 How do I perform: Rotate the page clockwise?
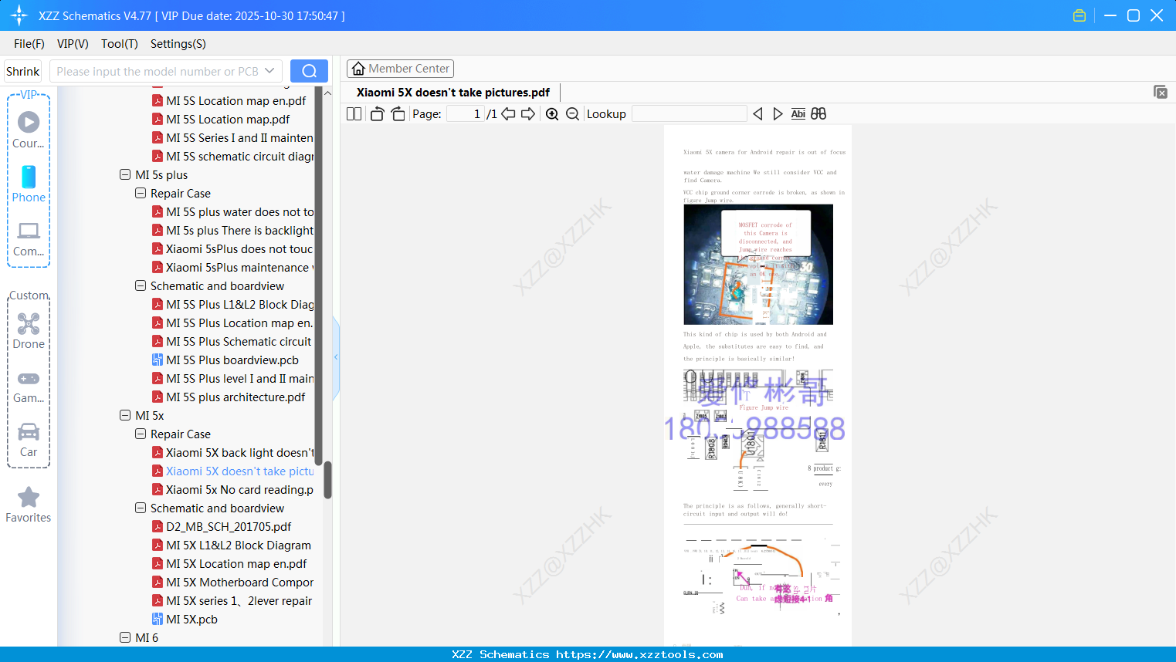[398, 114]
